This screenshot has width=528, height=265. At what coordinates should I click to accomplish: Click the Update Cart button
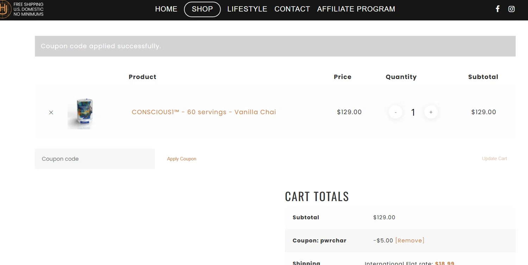pos(495,159)
